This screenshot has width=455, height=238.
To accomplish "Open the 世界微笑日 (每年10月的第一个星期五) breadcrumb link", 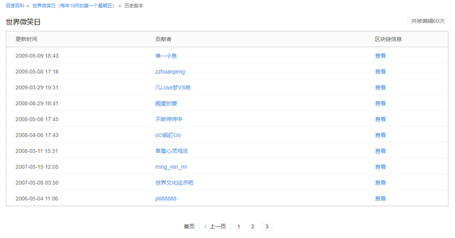I will [x=73, y=6].
